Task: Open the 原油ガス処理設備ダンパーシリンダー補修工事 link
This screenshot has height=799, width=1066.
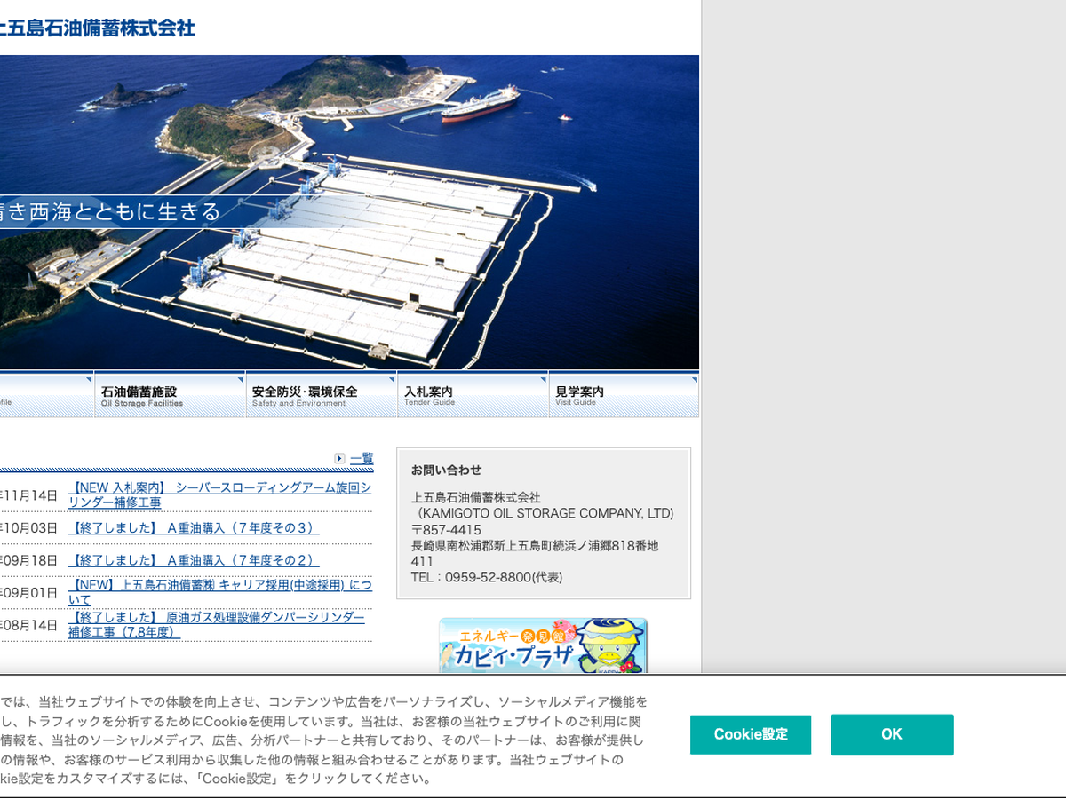Action: 216,624
